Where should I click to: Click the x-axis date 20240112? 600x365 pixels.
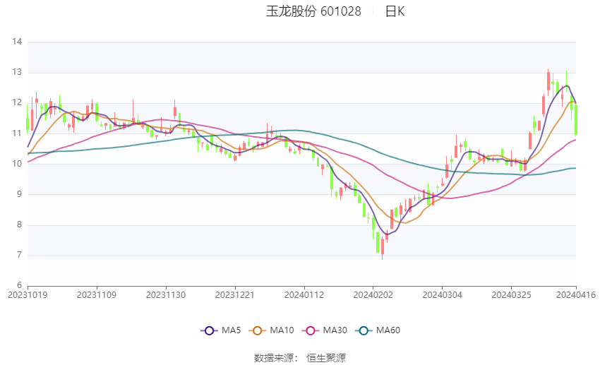pyautogui.click(x=304, y=295)
